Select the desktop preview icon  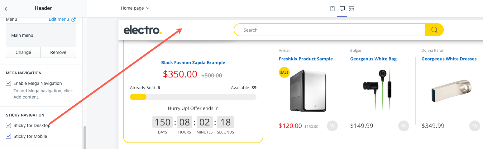342,9
